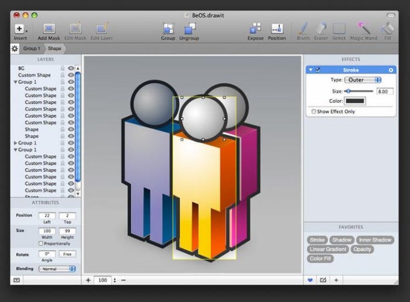Screen dimensions: 410x302
Task: Hide the collapsed Group 1 layer
Action: 71,143
